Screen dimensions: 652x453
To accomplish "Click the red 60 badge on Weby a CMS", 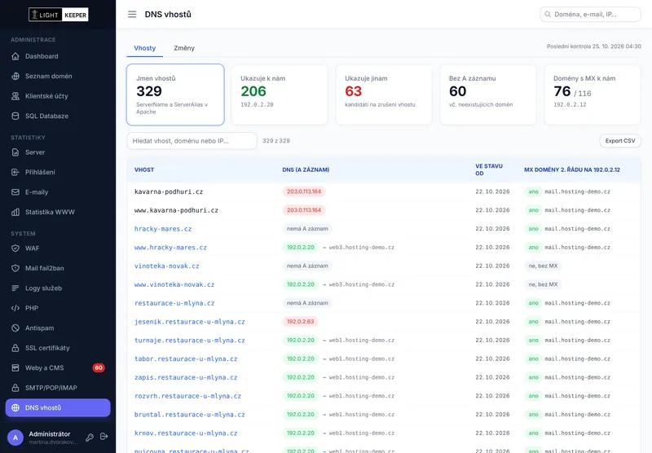I will [99, 367].
